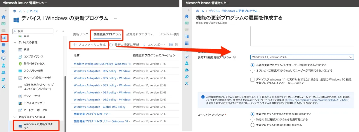
Task: Open Dashboard icon in left window nav rail
Action: [4, 23]
